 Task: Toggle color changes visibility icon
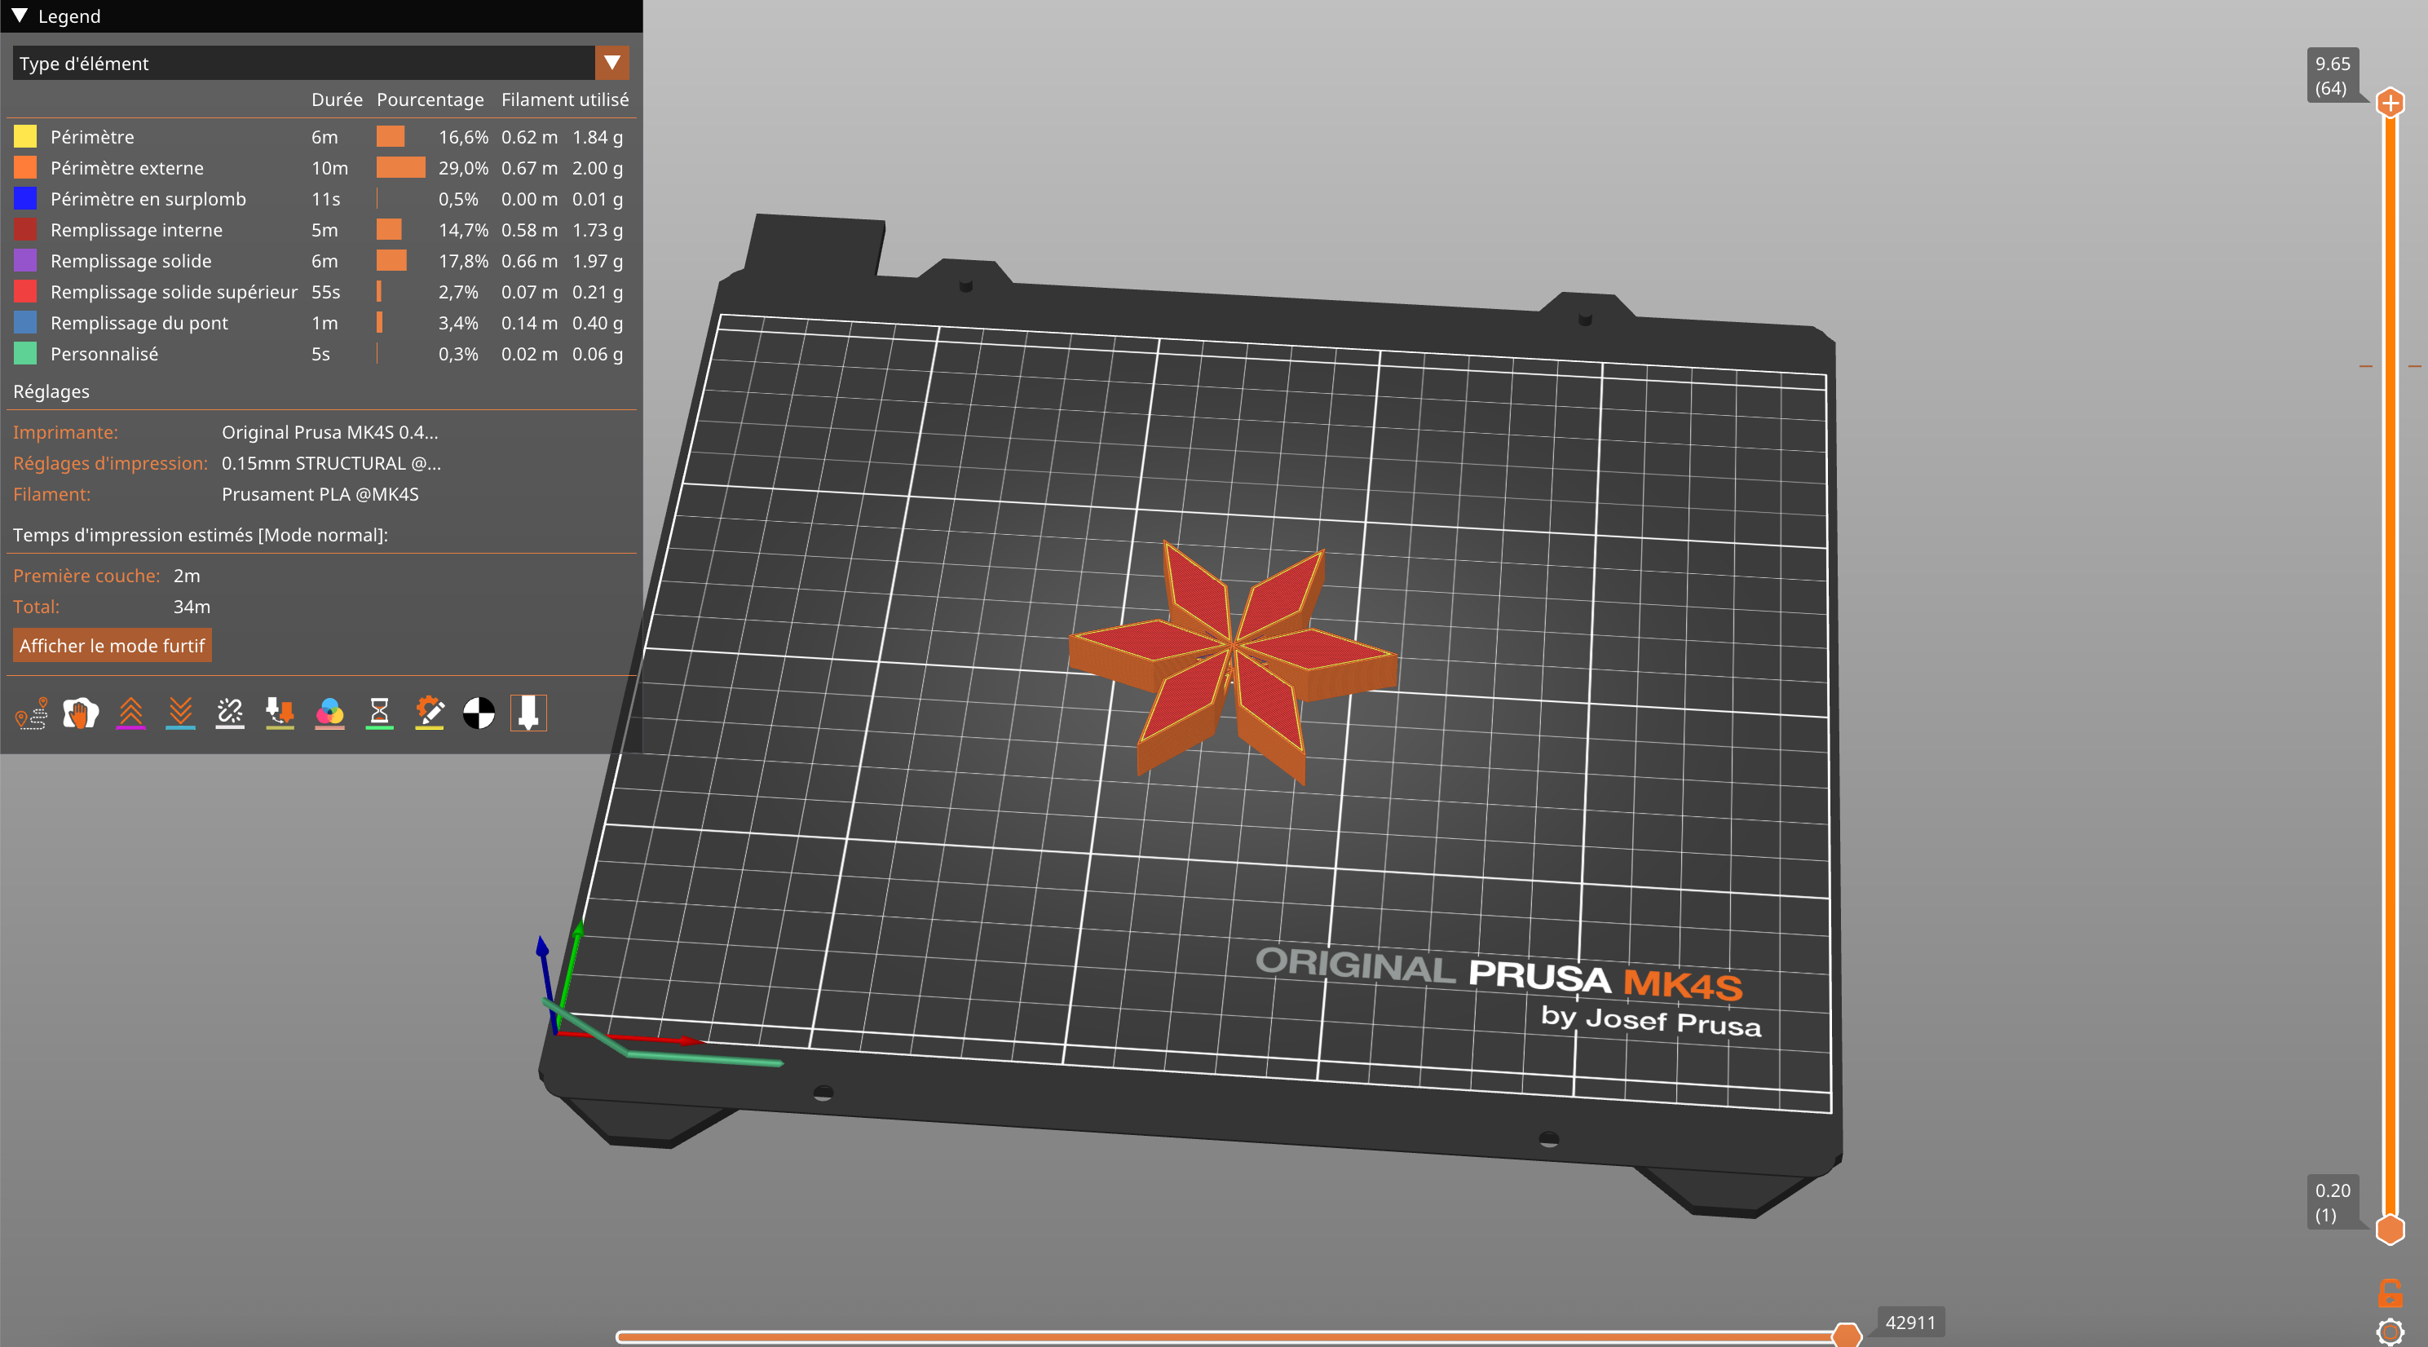(330, 713)
